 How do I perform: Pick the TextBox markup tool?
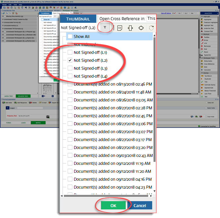point(205,37)
